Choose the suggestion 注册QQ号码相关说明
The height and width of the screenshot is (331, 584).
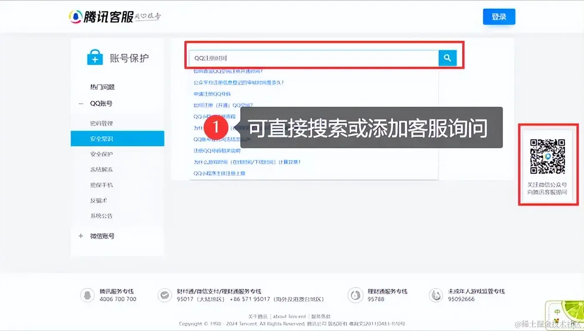click(x=217, y=150)
